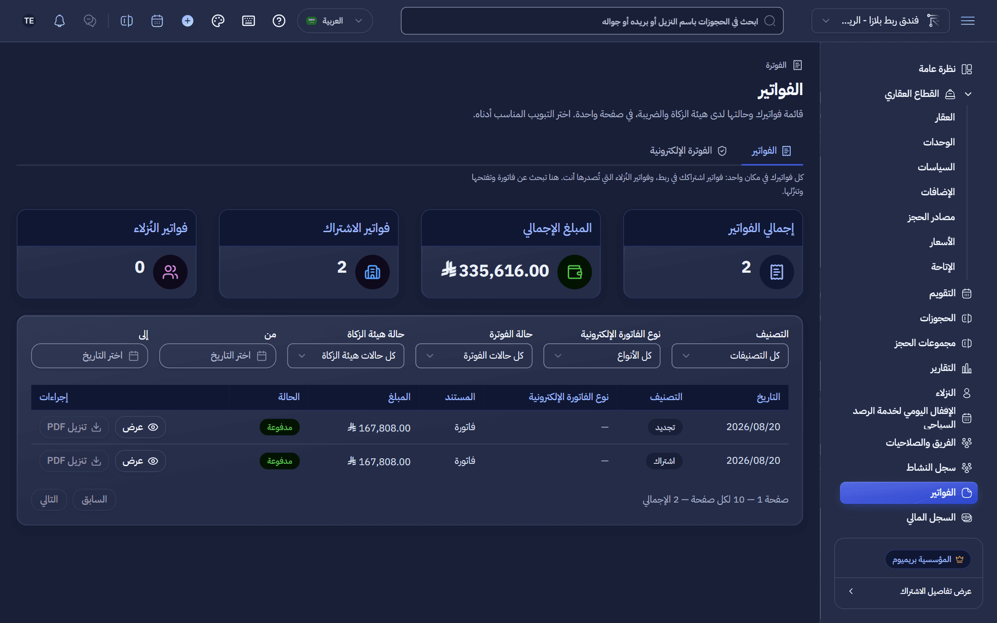Open keyboard shortcuts icon
The width and height of the screenshot is (997, 623).
(x=248, y=21)
